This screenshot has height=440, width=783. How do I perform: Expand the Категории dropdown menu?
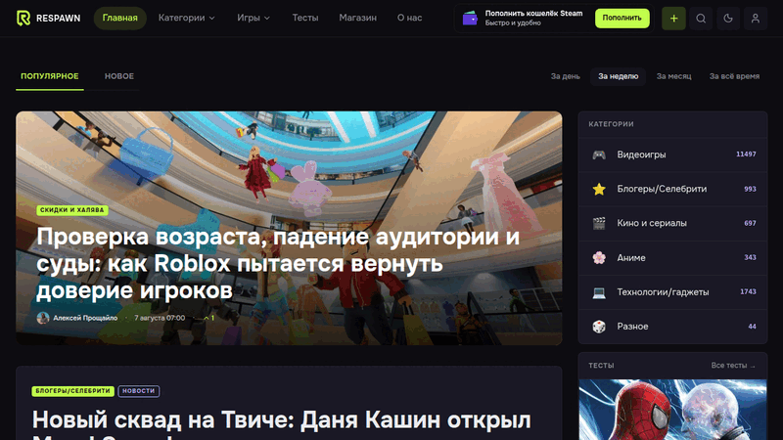tap(186, 18)
